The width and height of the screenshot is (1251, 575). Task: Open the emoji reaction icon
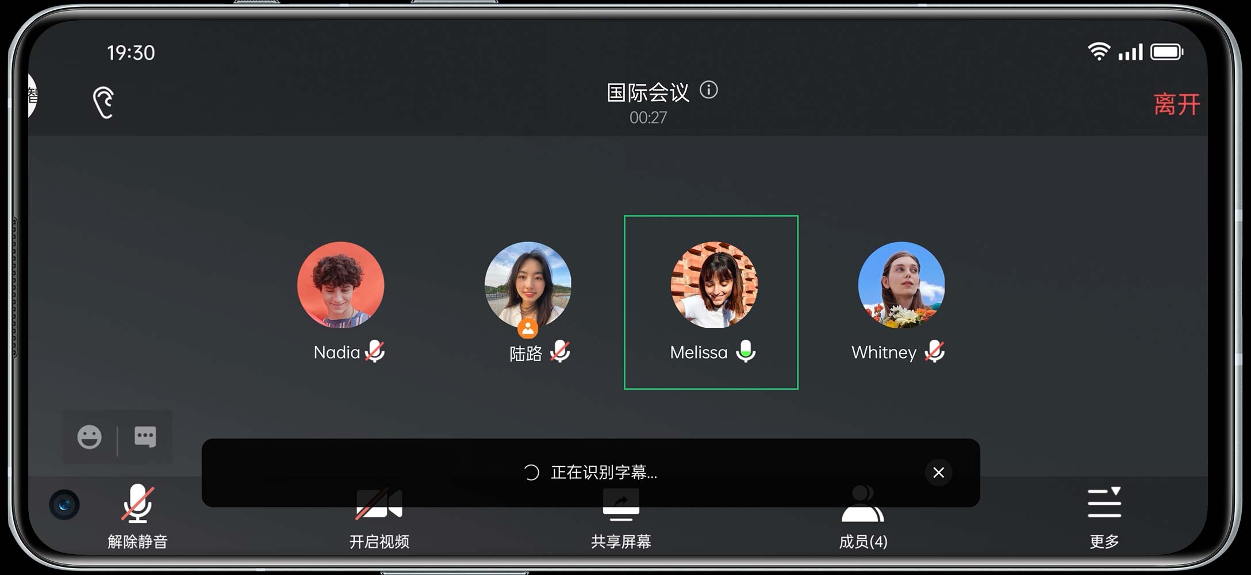tap(89, 437)
